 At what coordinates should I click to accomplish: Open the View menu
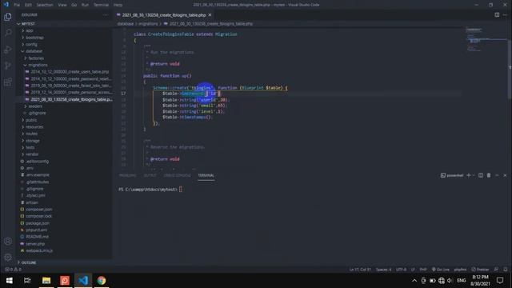[62, 5]
